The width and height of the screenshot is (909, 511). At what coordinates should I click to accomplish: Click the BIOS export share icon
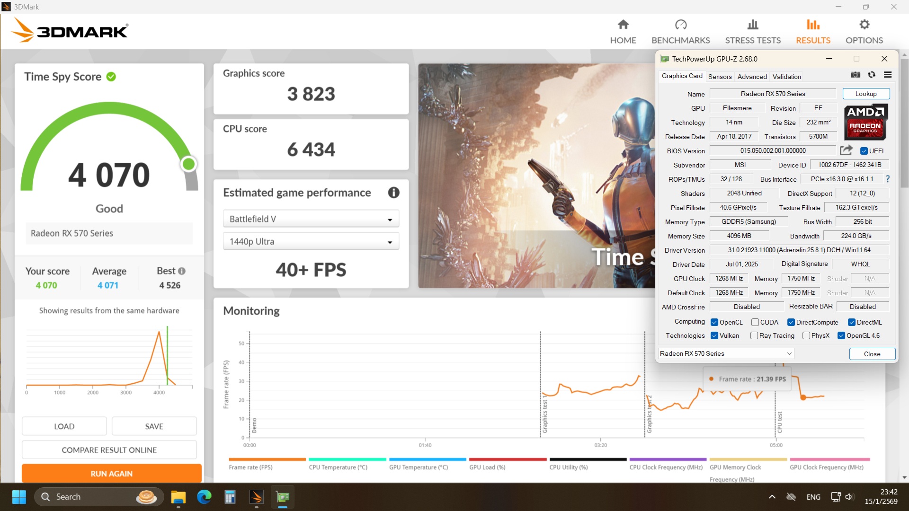[x=846, y=150]
